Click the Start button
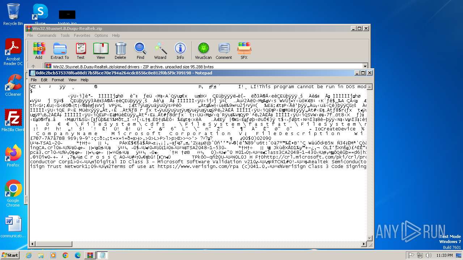 pos(10,255)
